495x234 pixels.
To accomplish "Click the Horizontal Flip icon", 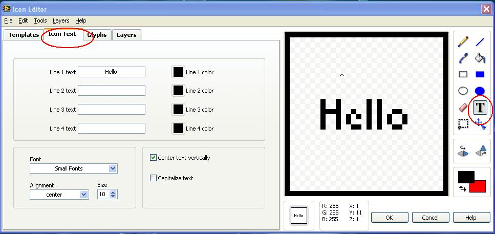I will 463,151.
